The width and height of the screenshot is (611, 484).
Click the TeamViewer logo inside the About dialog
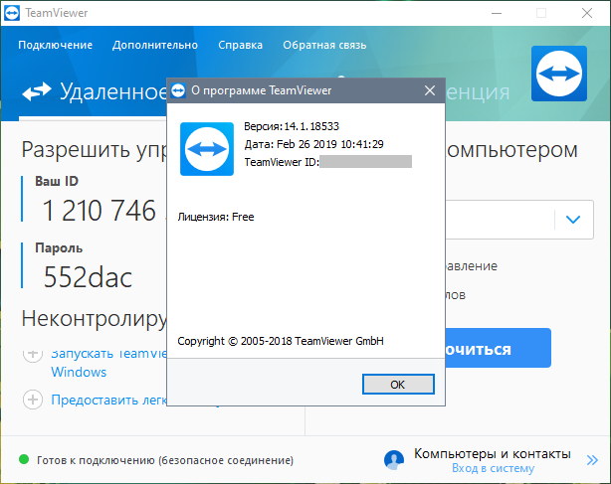pyautogui.click(x=207, y=149)
